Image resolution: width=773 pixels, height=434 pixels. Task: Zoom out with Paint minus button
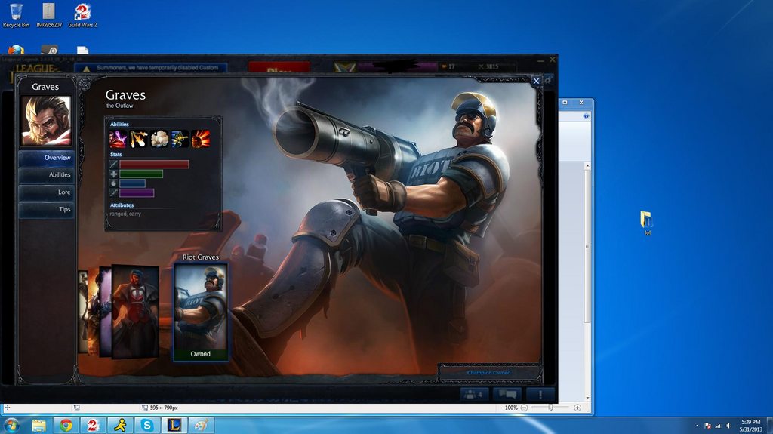click(524, 408)
